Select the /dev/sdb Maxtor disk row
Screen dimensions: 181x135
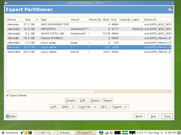[89, 38]
